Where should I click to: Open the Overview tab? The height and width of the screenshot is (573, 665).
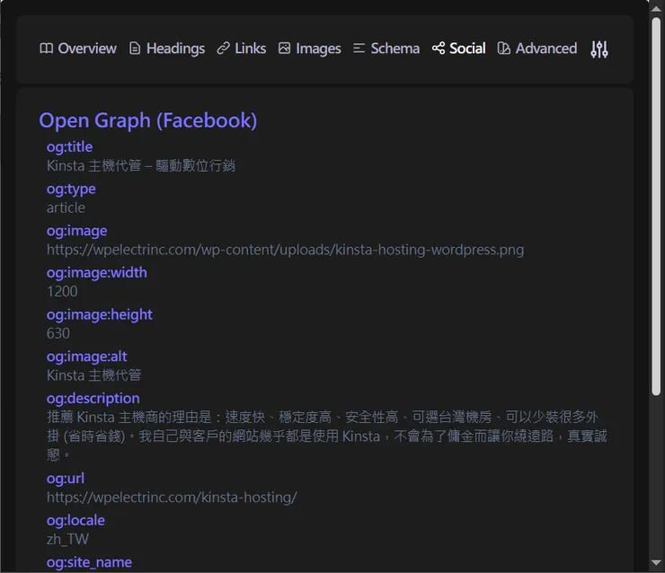tap(78, 48)
